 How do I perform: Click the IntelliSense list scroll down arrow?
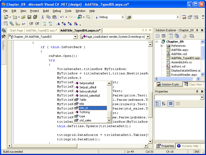(x=109, y=120)
